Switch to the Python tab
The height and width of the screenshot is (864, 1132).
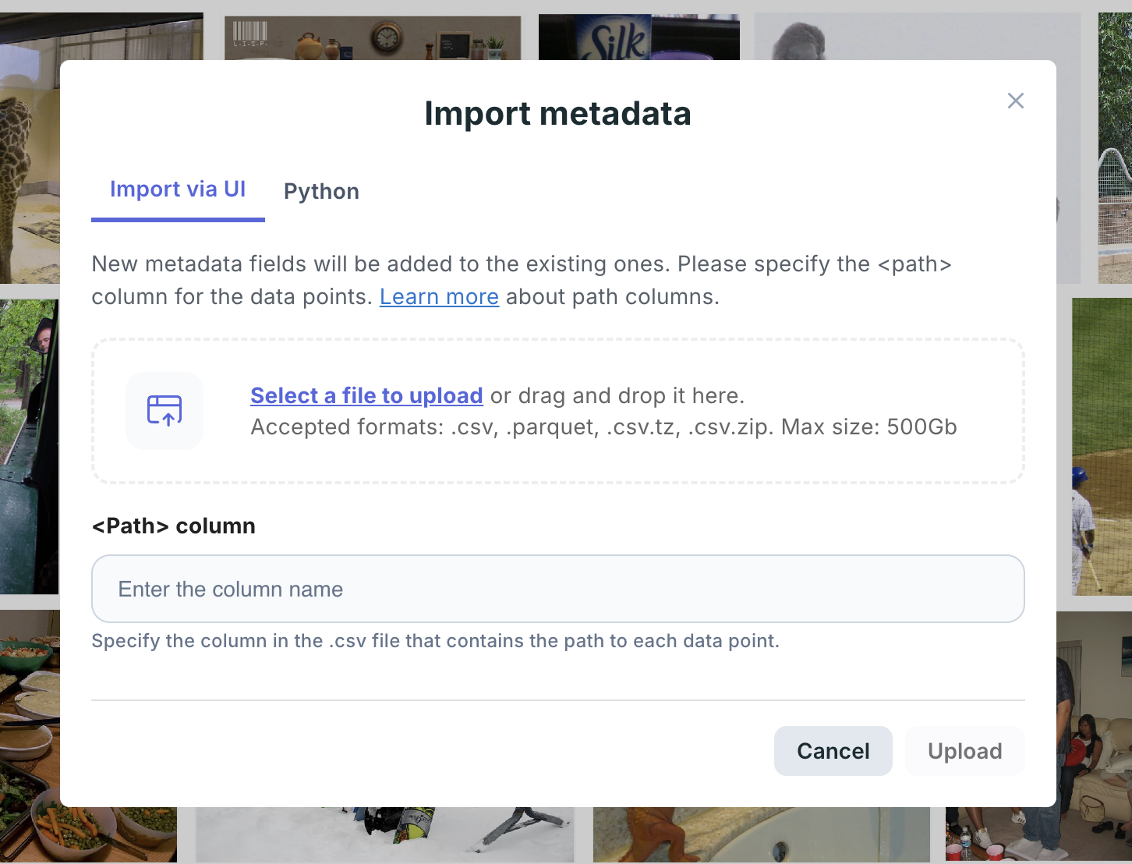click(x=321, y=192)
